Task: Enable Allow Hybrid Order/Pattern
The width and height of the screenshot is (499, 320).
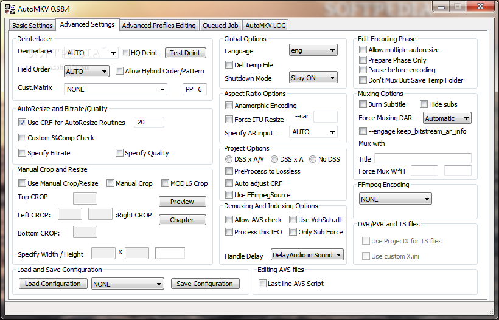Action: (119, 71)
